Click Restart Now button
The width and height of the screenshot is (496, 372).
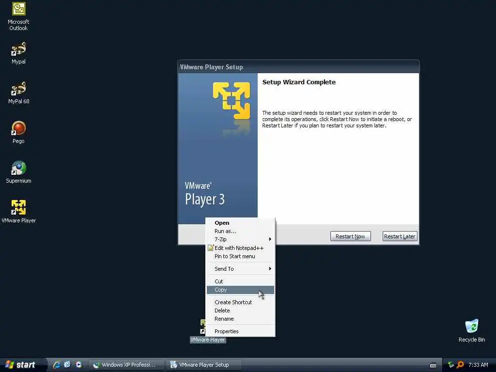click(350, 236)
